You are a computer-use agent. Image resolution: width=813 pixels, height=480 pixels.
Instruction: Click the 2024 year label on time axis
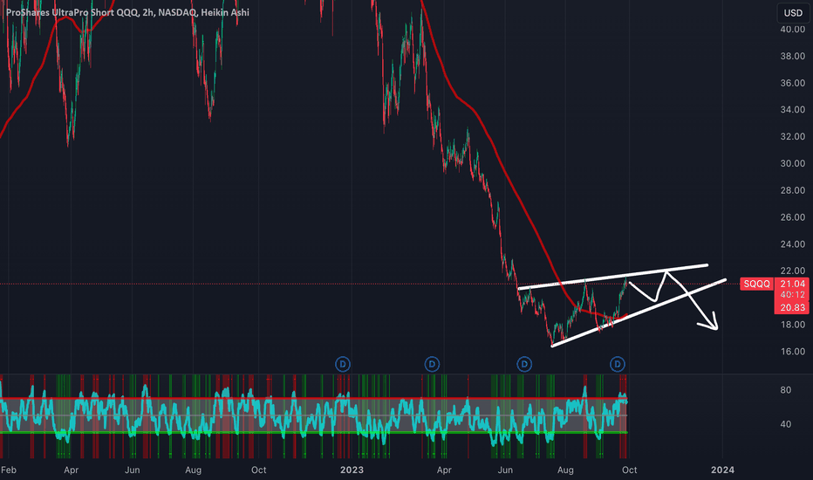722,470
